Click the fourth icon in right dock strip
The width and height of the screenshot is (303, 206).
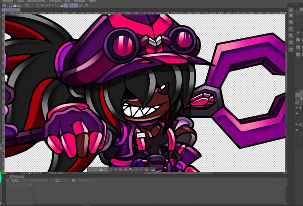click(x=291, y=29)
